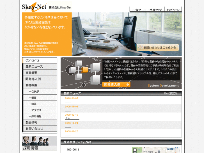Click the System Development banner image
This screenshot has height=153, width=204.
coord(121,73)
